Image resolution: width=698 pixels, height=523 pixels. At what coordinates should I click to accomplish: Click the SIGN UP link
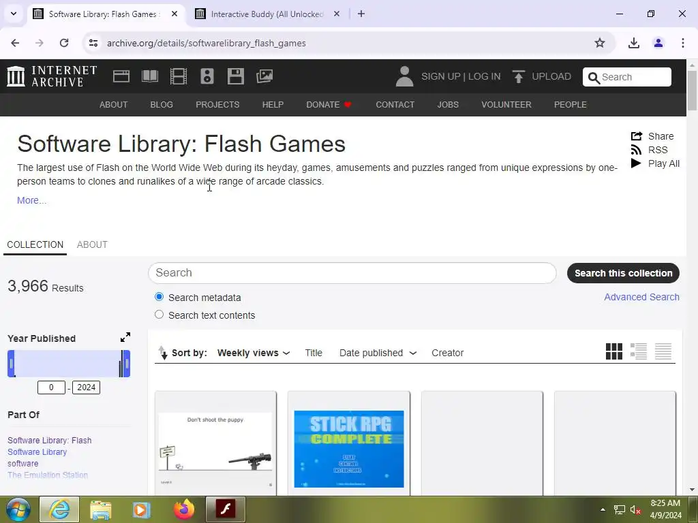tap(441, 76)
